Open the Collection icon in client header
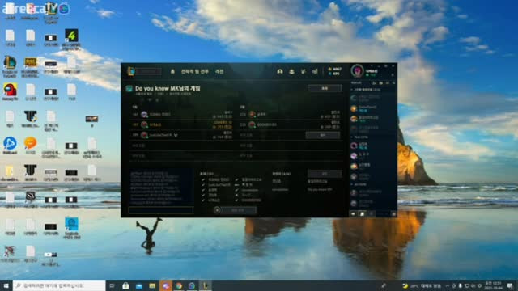This screenshot has width=518, height=291. 291,71
